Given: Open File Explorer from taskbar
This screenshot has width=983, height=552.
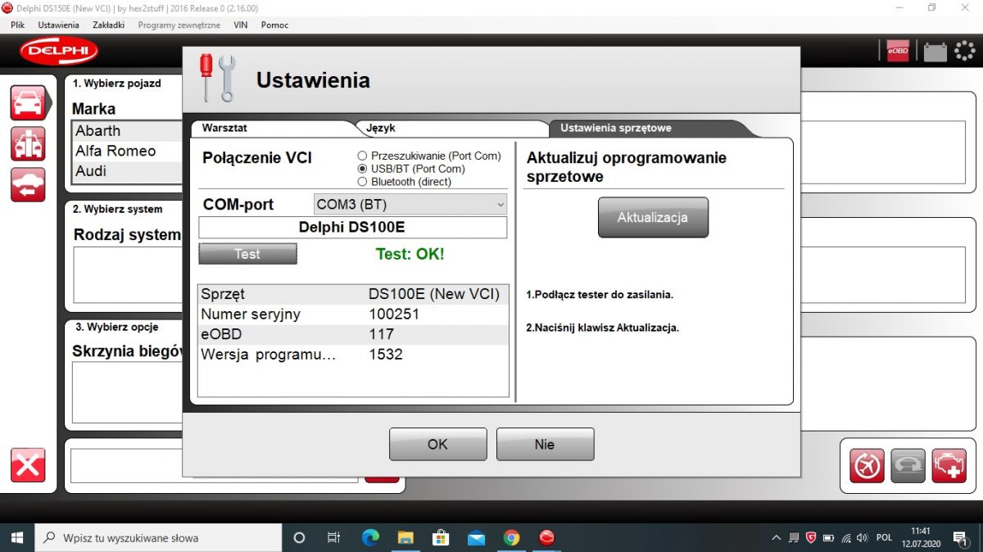Looking at the screenshot, I should tap(405, 537).
